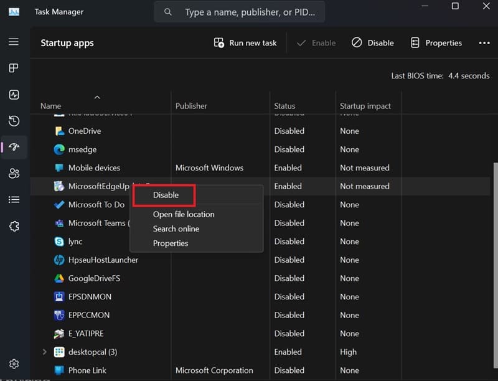
Task: Click the Microsoft To Do checkmark icon
Action: pyautogui.click(x=59, y=204)
